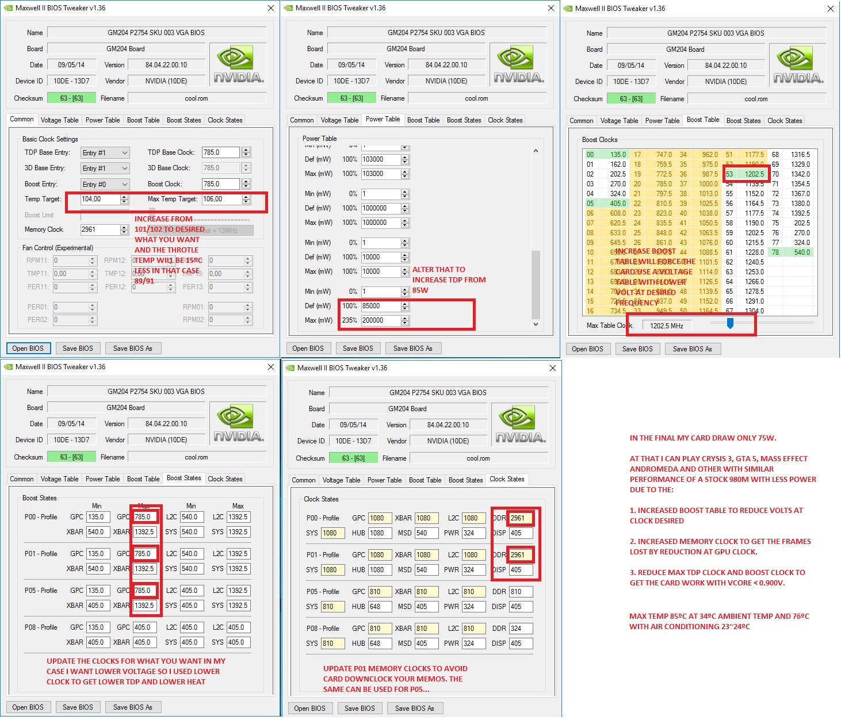Image resolution: width=841 pixels, height=720 pixels.
Task: Click Open BIOS in the Common tab window
Action: [x=28, y=348]
